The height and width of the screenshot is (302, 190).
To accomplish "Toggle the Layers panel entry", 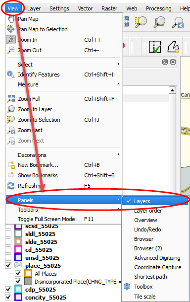I will coord(155,201).
